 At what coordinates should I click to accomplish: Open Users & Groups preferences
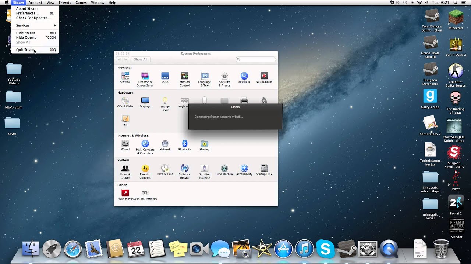click(125, 172)
